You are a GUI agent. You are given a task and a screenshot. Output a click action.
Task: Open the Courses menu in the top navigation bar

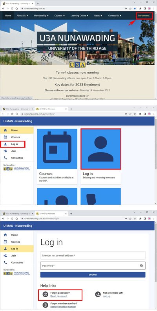(x=60, y=16)
